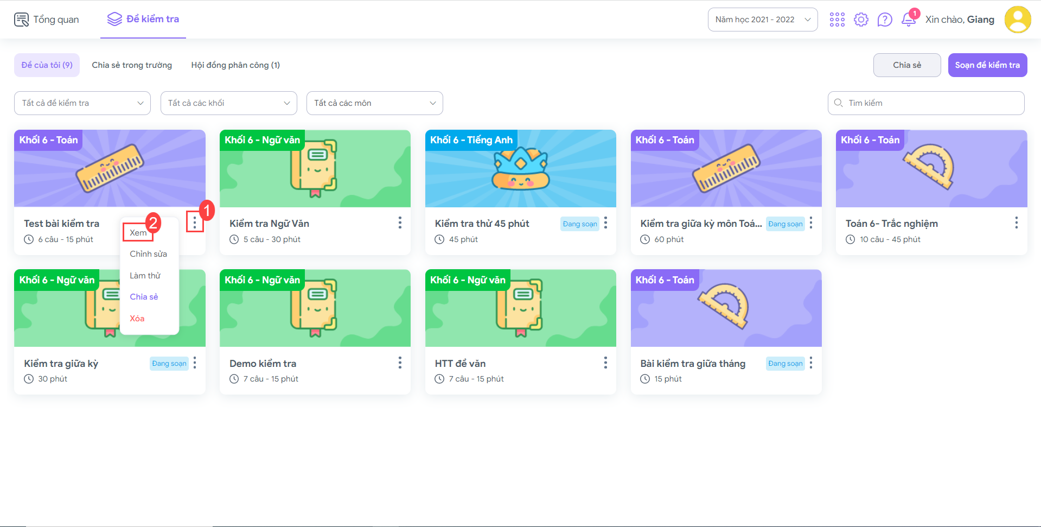Click the title HTT đề văn
1041x527 pixels.
coord(461,364)
